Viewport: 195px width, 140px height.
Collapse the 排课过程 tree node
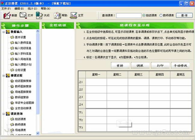[x=4, y=76]
